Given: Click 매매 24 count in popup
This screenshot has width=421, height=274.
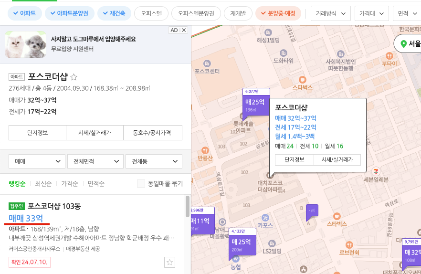Looking at the screenshot, I should point(284,146).
